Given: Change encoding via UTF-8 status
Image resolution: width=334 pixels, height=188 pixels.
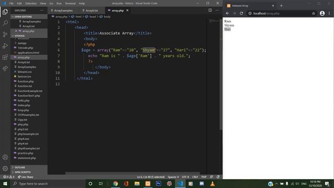Looking at the screenshot, I should point(185,177).
